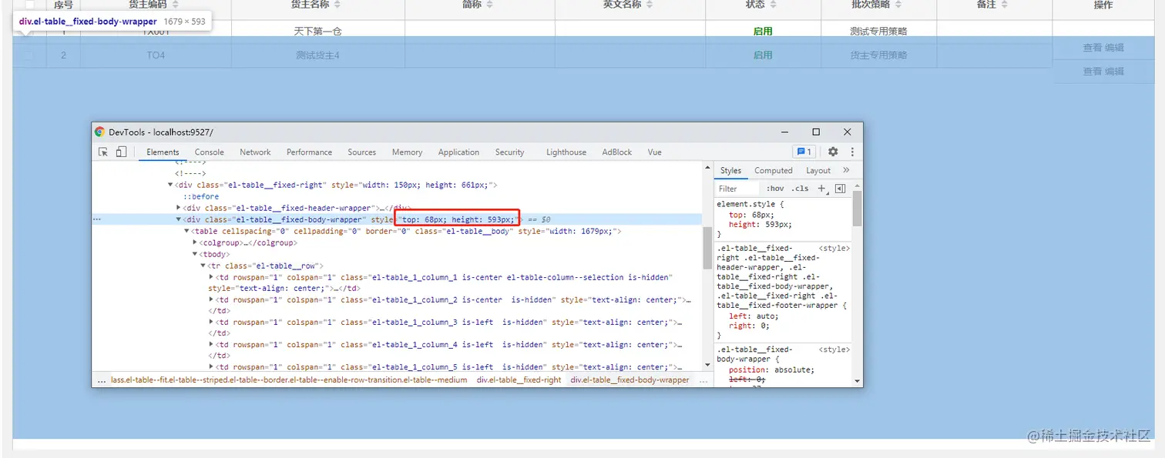Collapse the tbody node
The width and height of the screenshot is (1165, 458).
(195, 254)
